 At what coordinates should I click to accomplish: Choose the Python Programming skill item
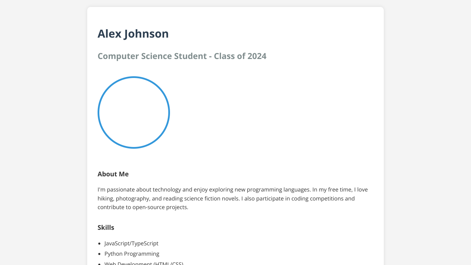(x=132, y=254)
